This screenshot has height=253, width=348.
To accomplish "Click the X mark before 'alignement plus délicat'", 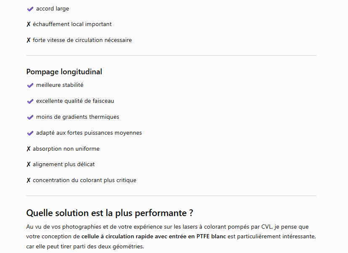I will (29, 164).
